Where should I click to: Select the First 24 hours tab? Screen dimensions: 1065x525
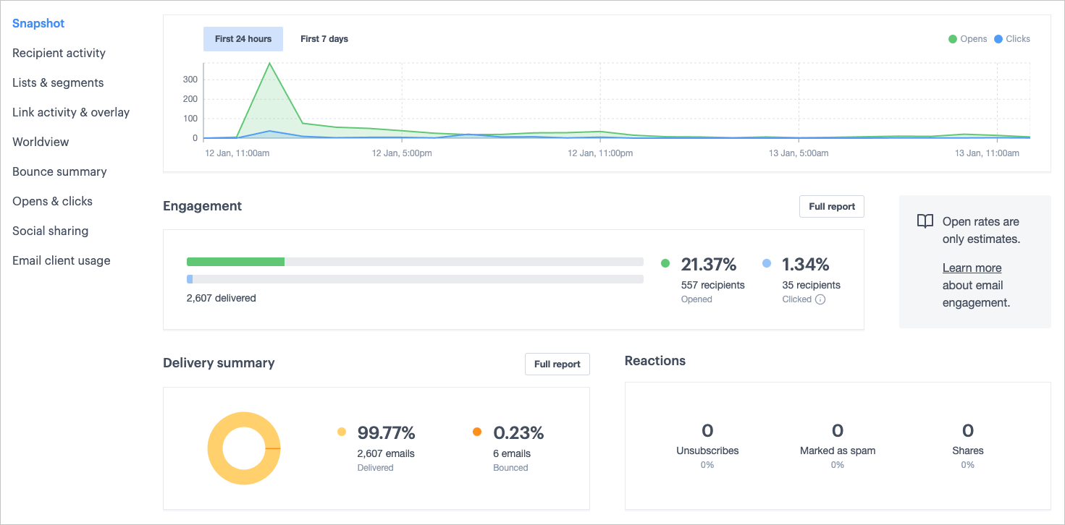coord(243,38)
